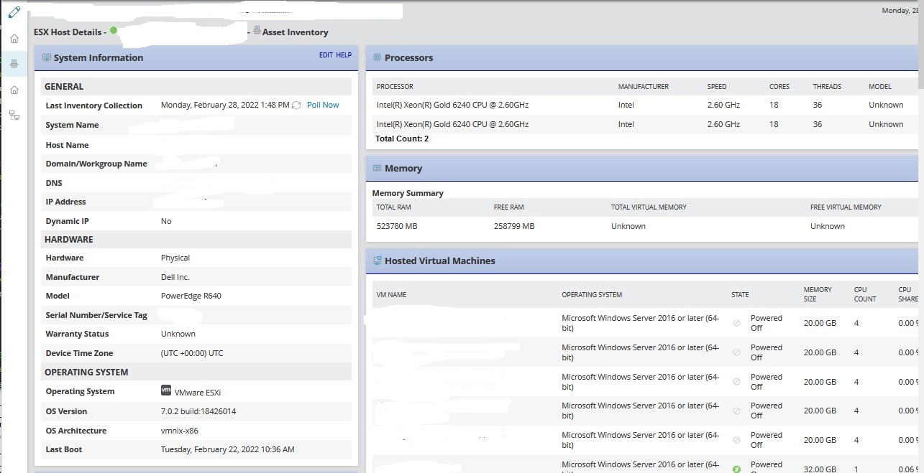This screenshot has height=473, width=924.
Task: Open the network devices sidebar icon
Action: tap(14, 115)
